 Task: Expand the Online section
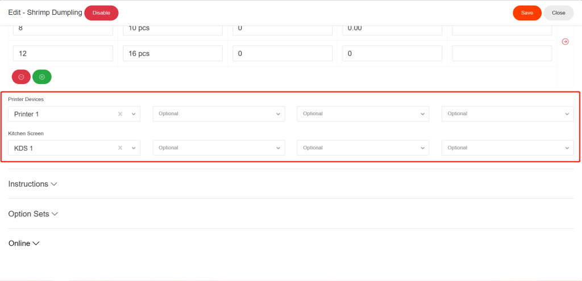pyautogui.click(x=24, y=244)
